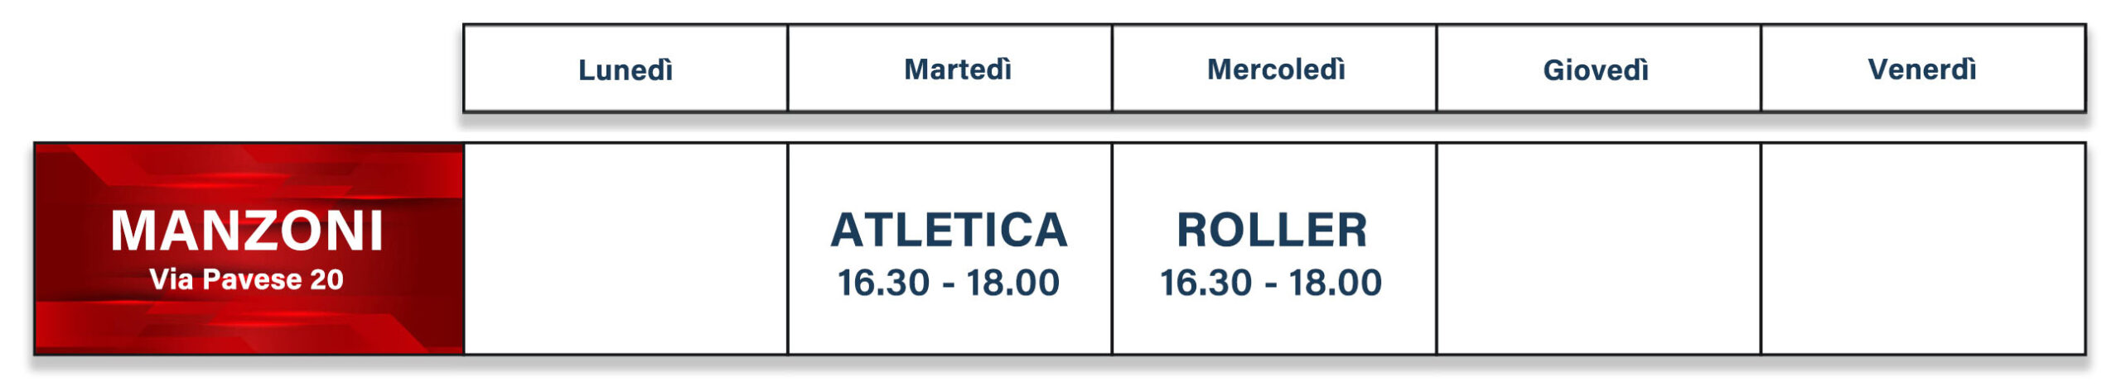Image resolution: width=2121 pixels, height=386 pixels.
Task: Click the empty Venerdì schedule cell
Action: point(1923,249)
